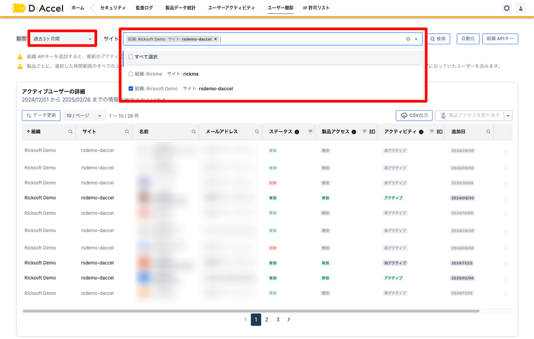The image size is (534, 339).
Task: Click the データ更新 button
Action: (41, 115)
